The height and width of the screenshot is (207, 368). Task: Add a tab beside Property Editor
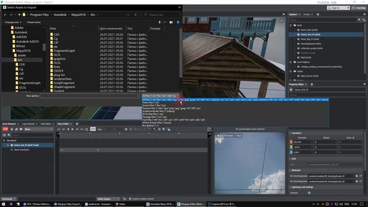312,85
